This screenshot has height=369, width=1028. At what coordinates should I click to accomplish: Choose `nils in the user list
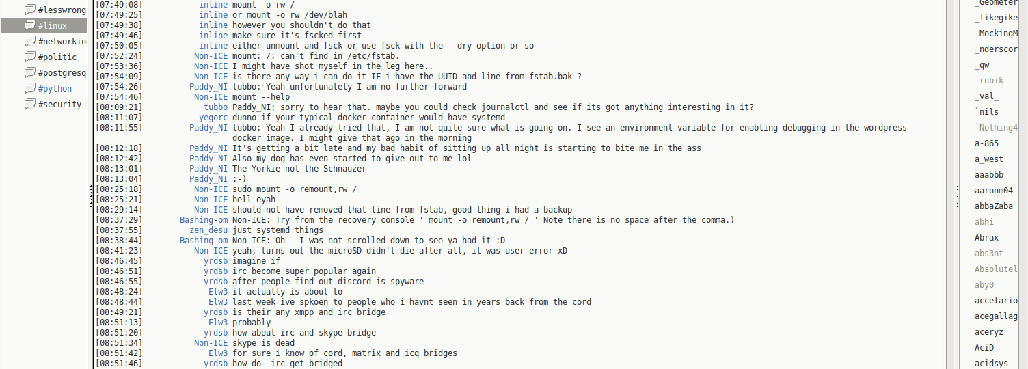pos(986,112)
